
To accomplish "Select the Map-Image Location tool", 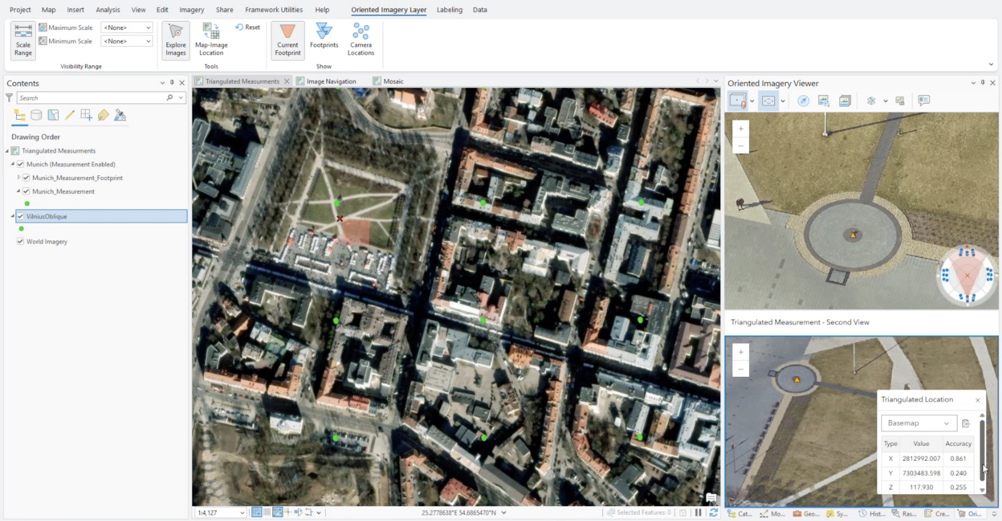I will tap(211, 40).
